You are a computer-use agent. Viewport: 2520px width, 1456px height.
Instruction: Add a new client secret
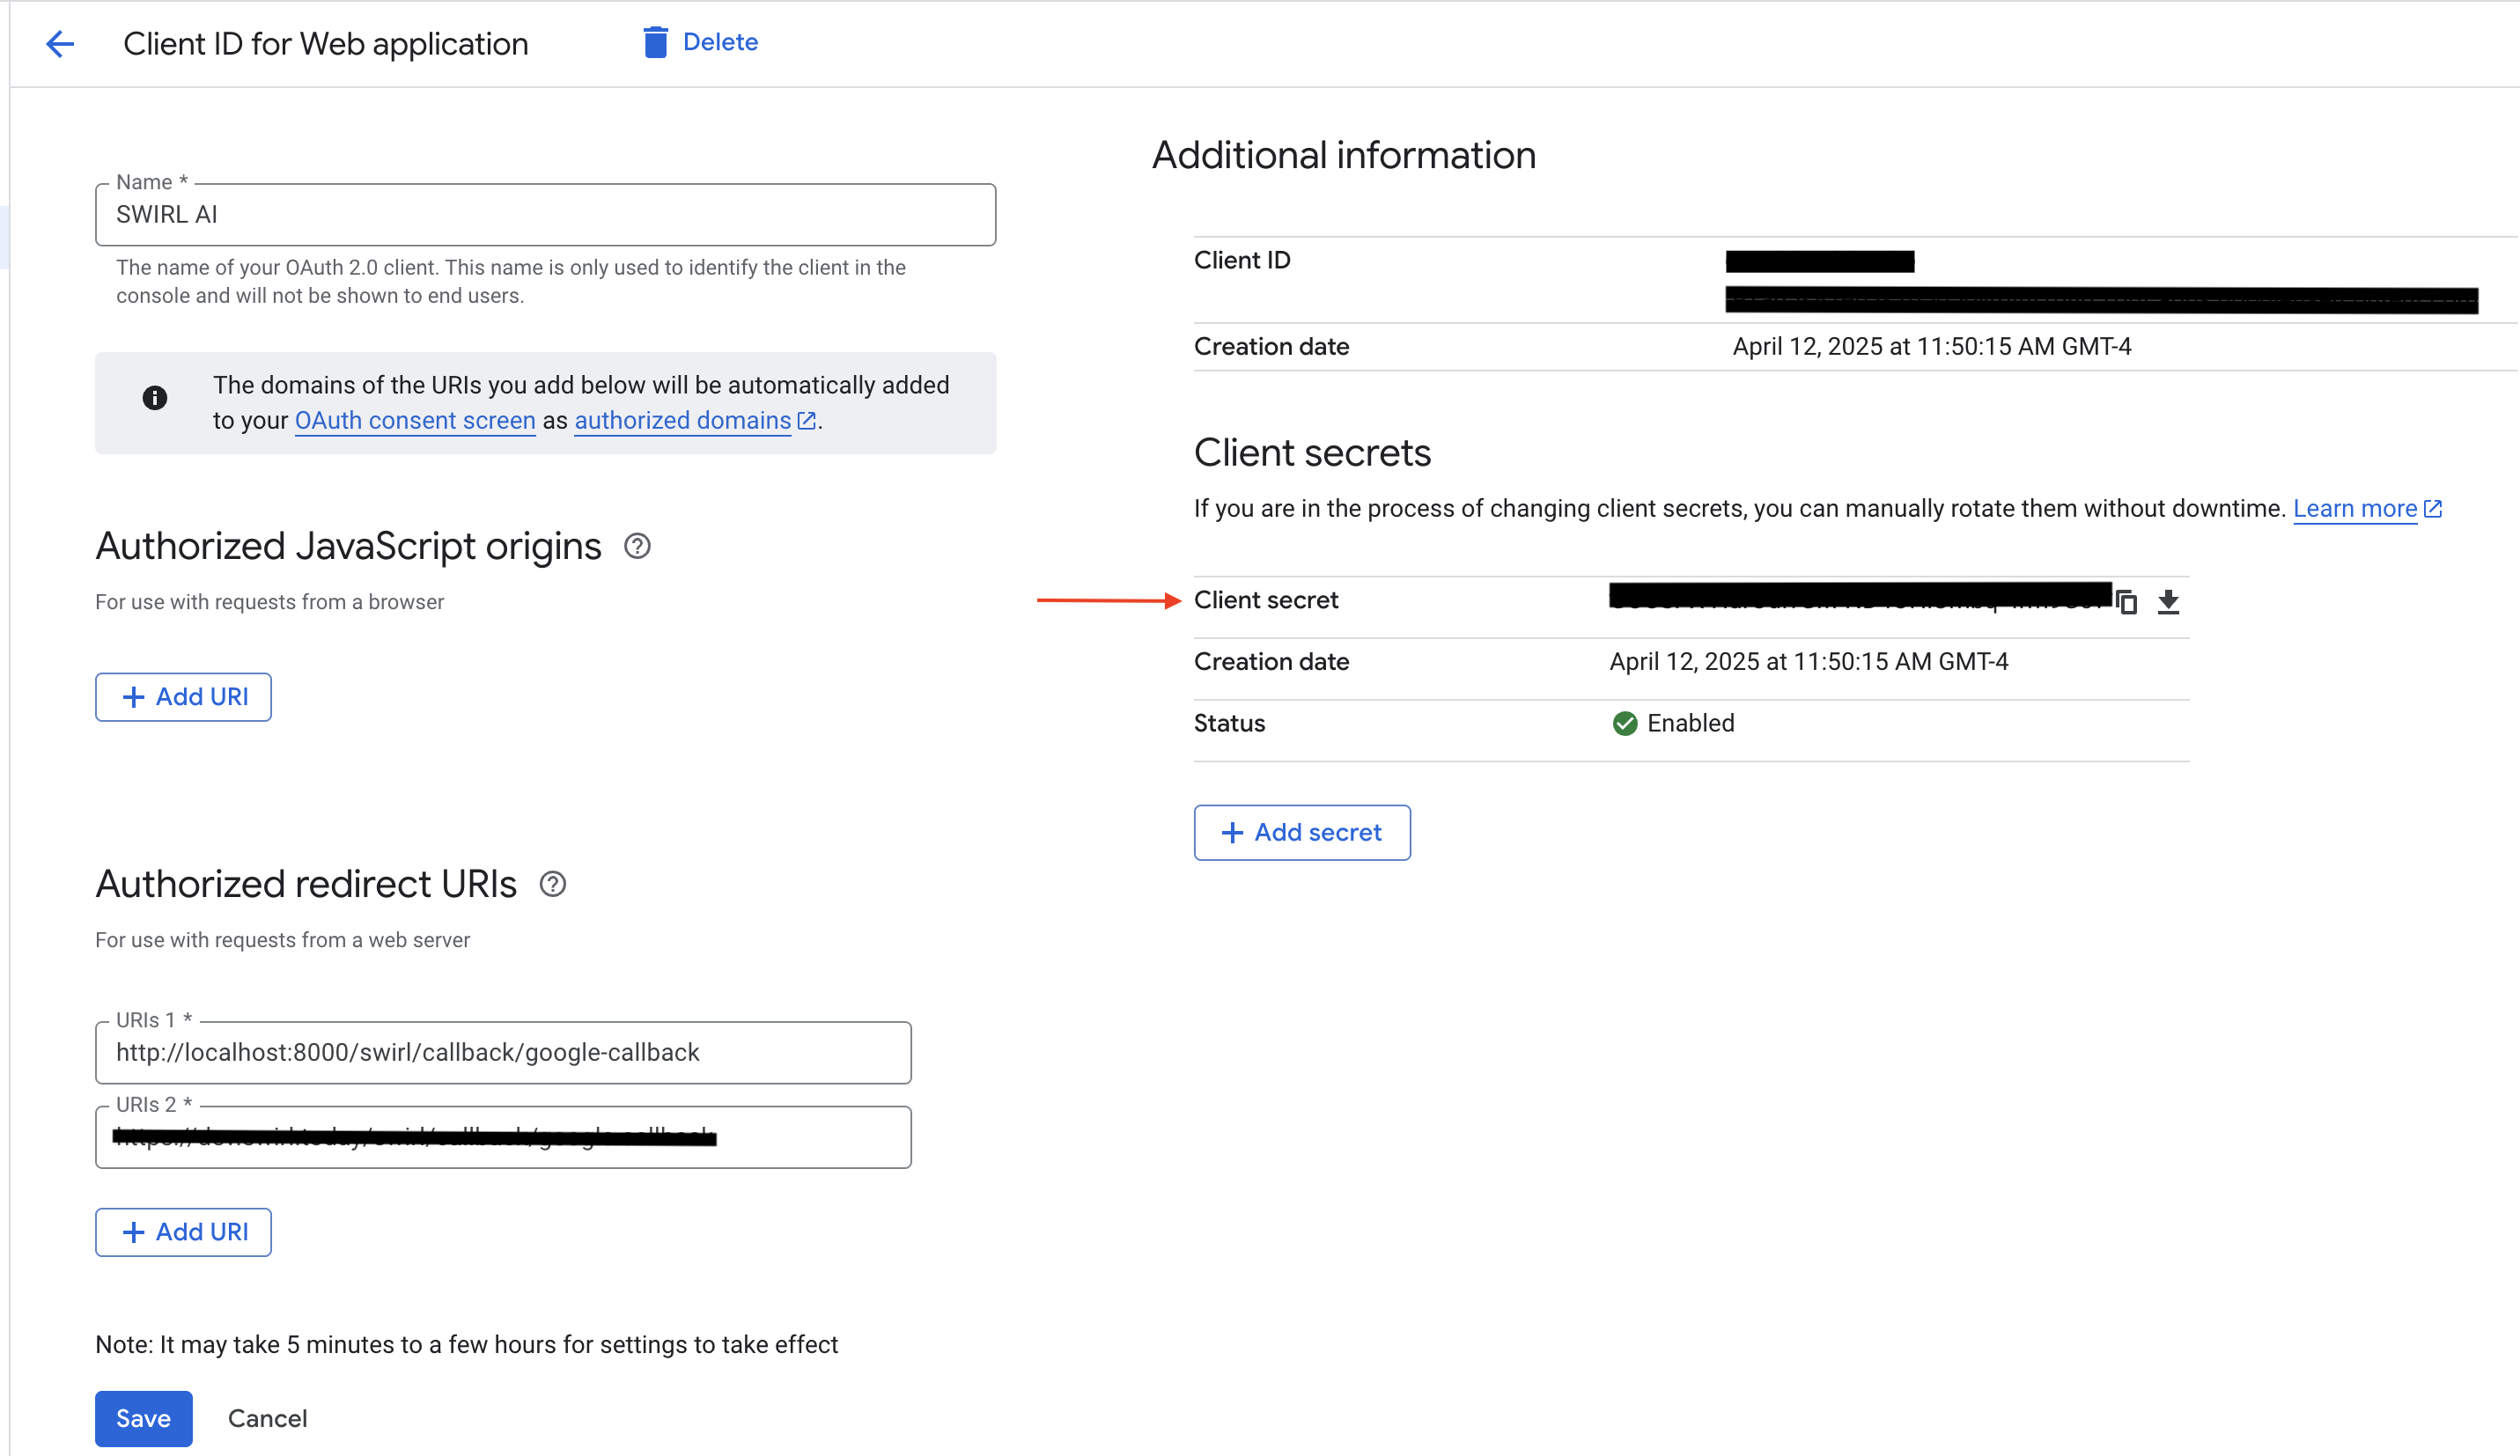1302,832
